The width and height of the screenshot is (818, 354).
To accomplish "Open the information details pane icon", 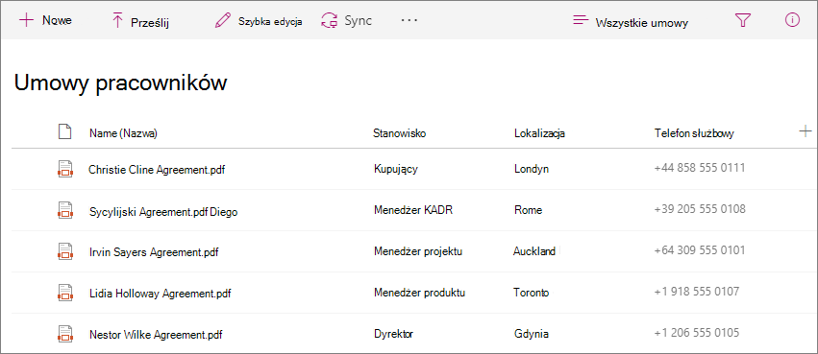I will (792, 20).
